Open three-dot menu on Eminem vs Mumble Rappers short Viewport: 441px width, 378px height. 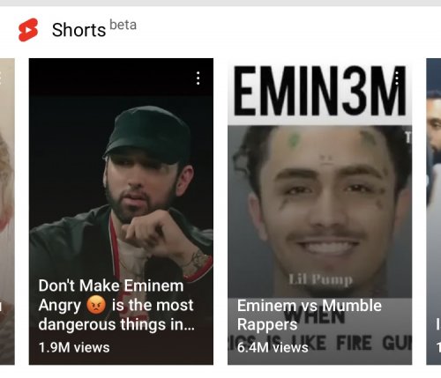pos(397,78)
